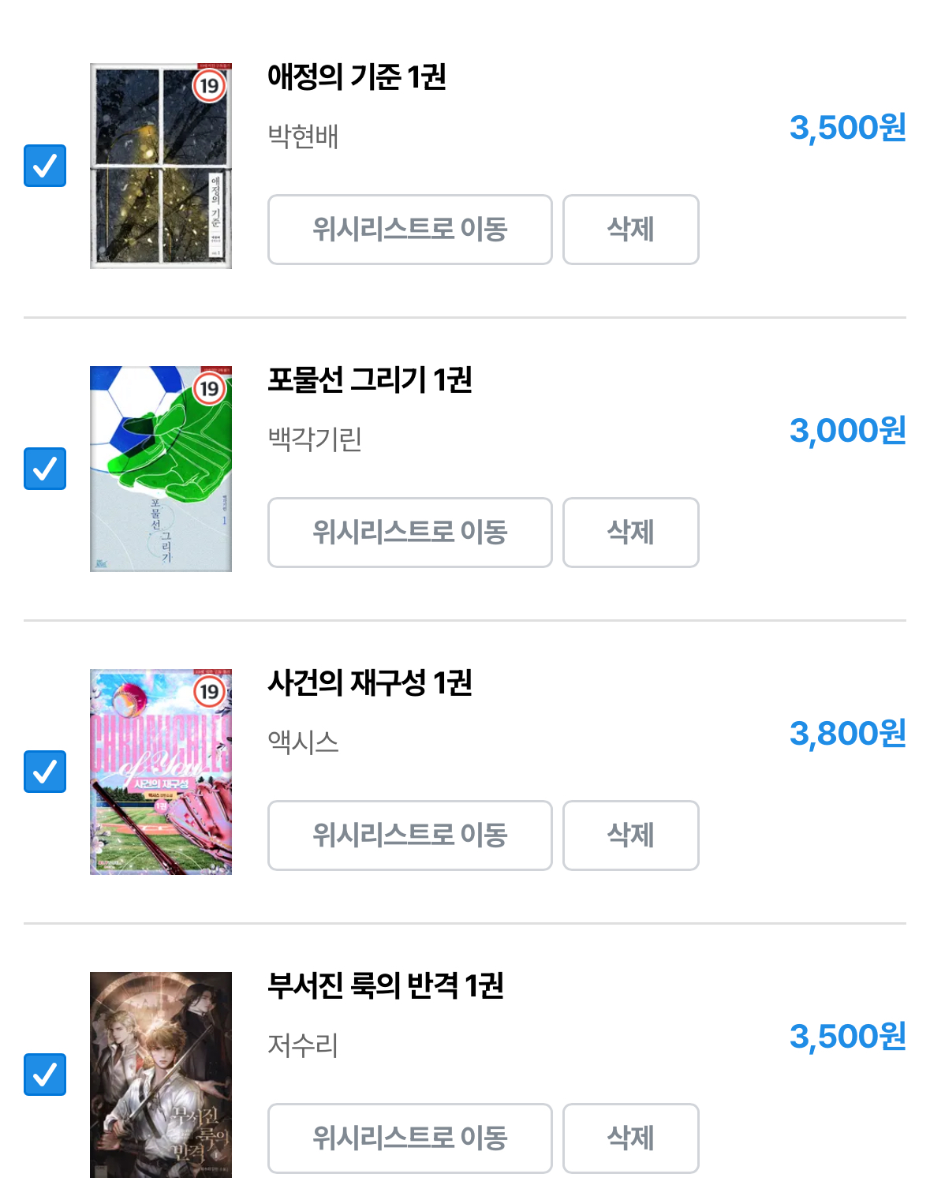Move 포물선 그리기 1권 to the wishlist

pos(410,533)
